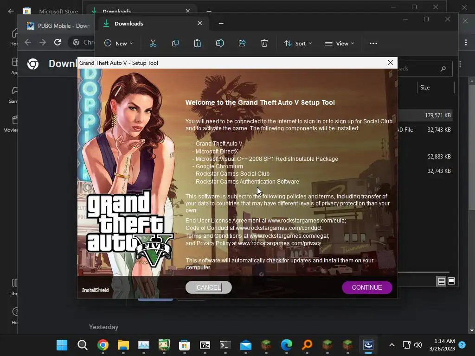475x356 pixels.
Task: Open Microsoft Edge from taskbar
Action: click(x=287, y=345)
